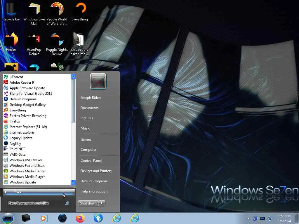Screen dimensions: 299x224
Task: Expand the Shut down options arrow
Action: coord(102,203)
